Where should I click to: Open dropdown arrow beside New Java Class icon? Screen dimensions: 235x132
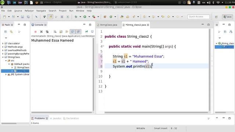click(x=115, y=17)
